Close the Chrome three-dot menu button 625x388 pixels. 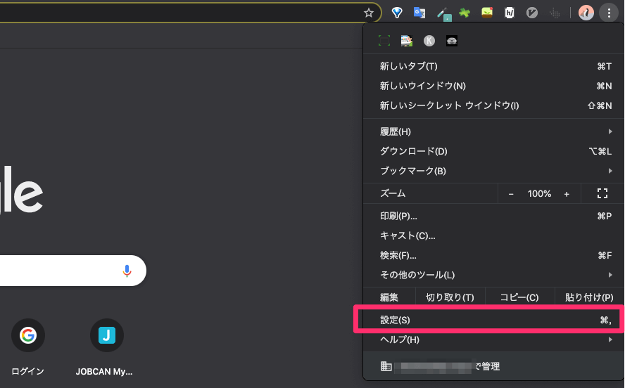609,13
